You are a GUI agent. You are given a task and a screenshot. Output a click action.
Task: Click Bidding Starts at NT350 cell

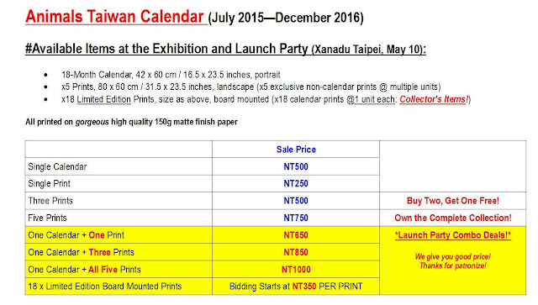[296, 287]
